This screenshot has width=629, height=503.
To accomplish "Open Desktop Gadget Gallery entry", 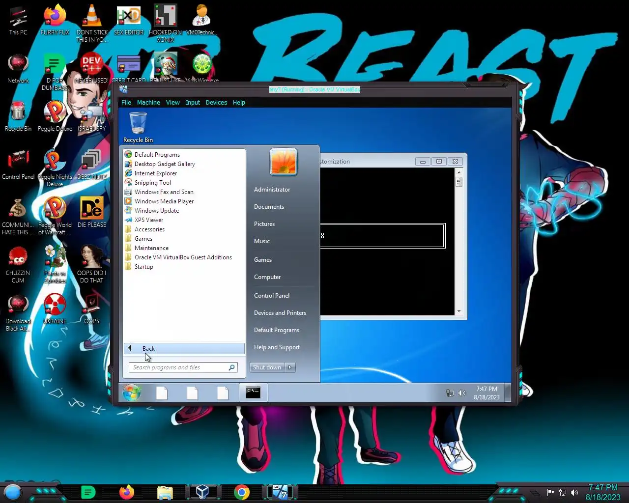I will click(x=184, y=164).
